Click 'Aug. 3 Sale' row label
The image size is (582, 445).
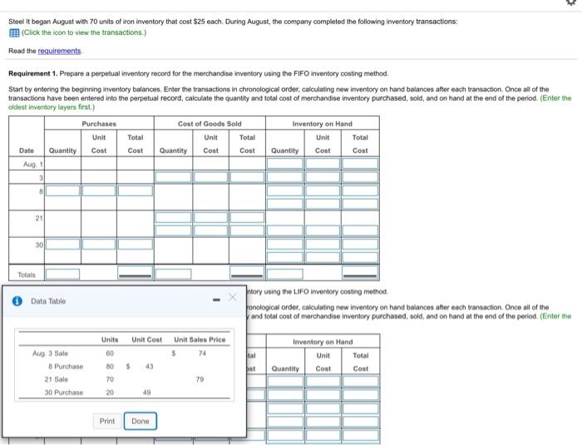pos(50,354)
